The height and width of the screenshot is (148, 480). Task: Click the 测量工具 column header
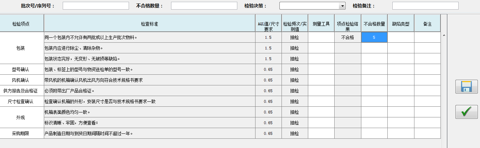coord(321,24)
